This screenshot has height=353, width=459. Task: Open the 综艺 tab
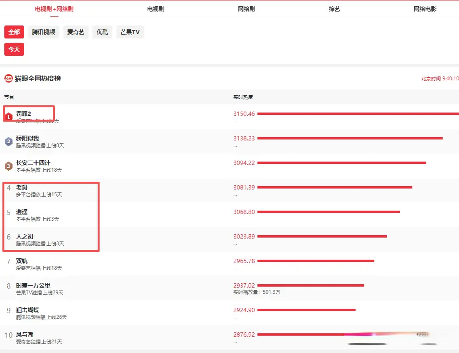[334, 9]
